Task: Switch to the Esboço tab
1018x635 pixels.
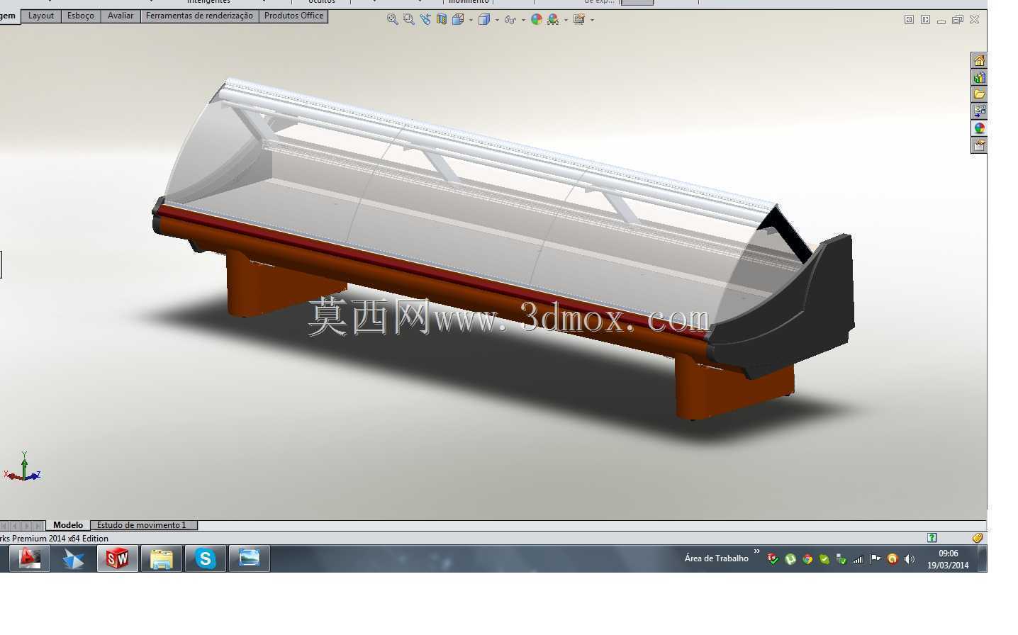Action: [81, 16]
